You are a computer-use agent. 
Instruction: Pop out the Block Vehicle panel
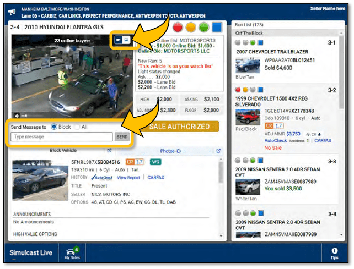tap(109, 151)
